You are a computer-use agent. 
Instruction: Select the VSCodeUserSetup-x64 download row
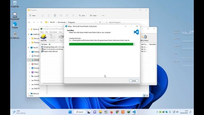point(52,47)
